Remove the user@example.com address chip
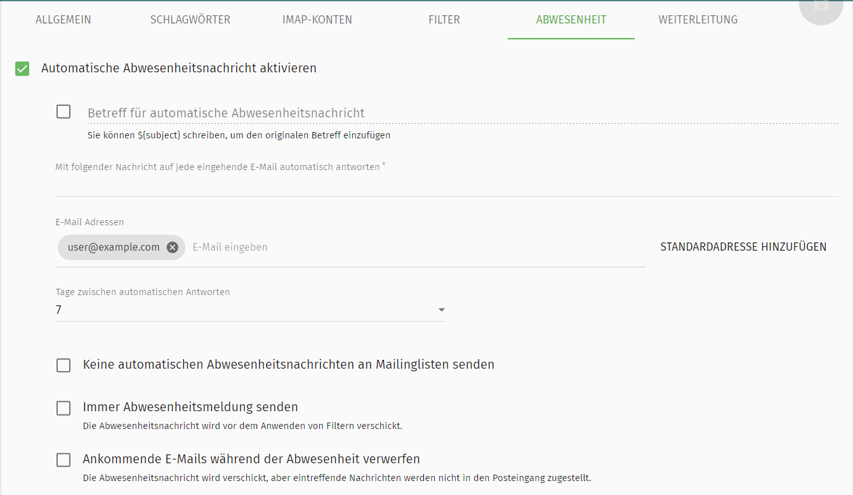 (x=172, y=247)
